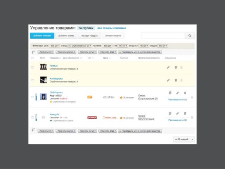Sort by Название column header
Image resolution: width=225 pixels, height=169 pixels.
[55, 58]
